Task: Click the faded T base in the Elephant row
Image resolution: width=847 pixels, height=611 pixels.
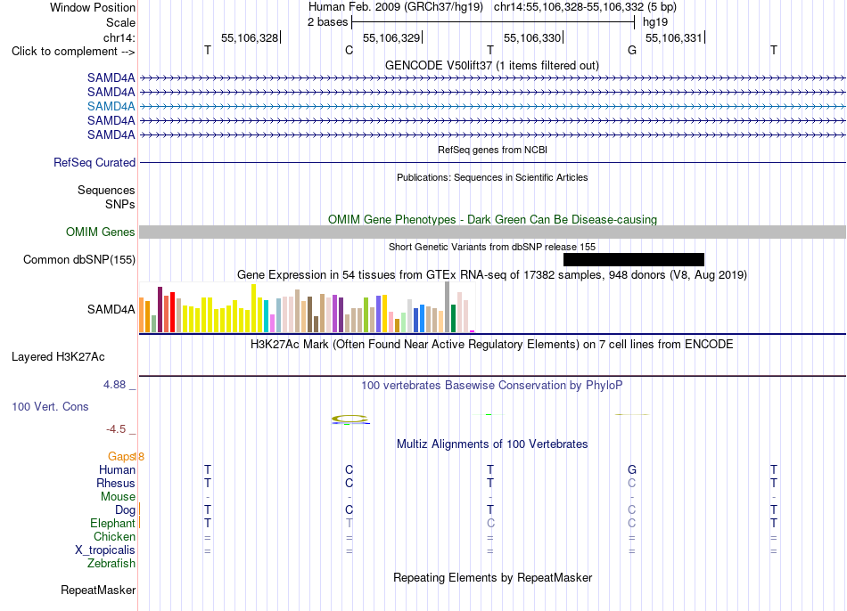Action: click(x=349, y=523)
